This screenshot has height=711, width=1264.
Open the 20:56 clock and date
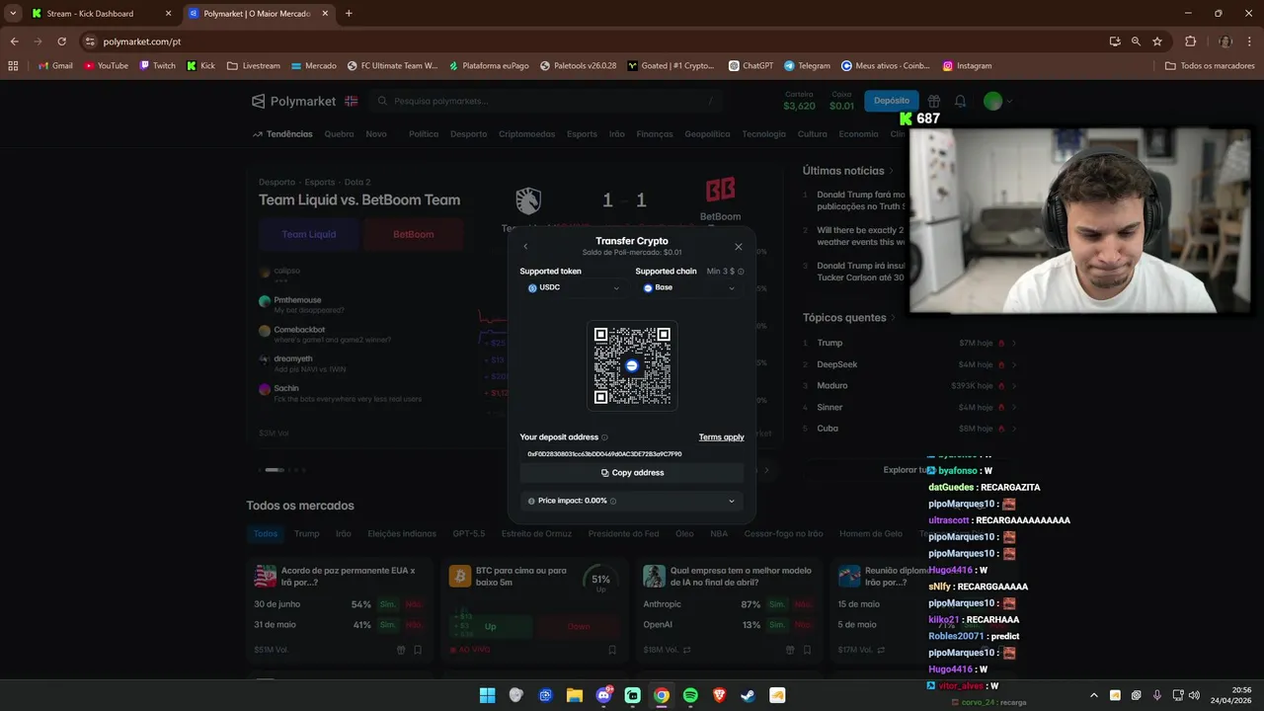(1233, 695)
